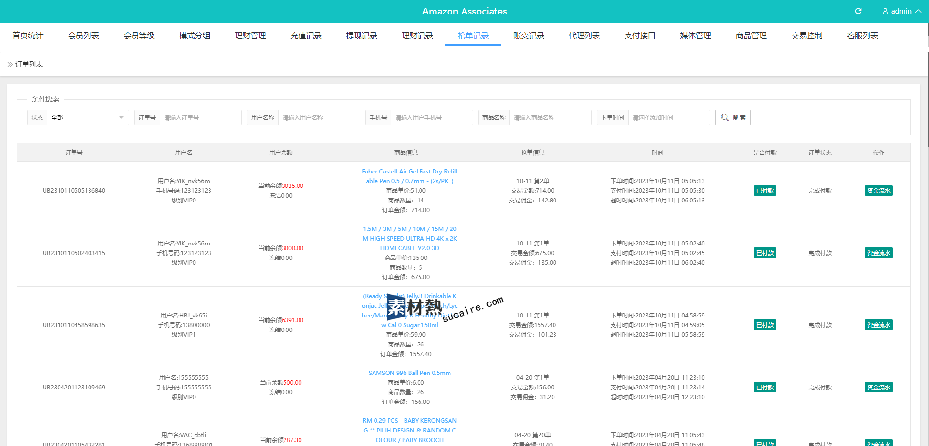The image size is (929, 446).
Task: Open BABY KERONGSAN brooch product link
Action: [x=409, y=430]
